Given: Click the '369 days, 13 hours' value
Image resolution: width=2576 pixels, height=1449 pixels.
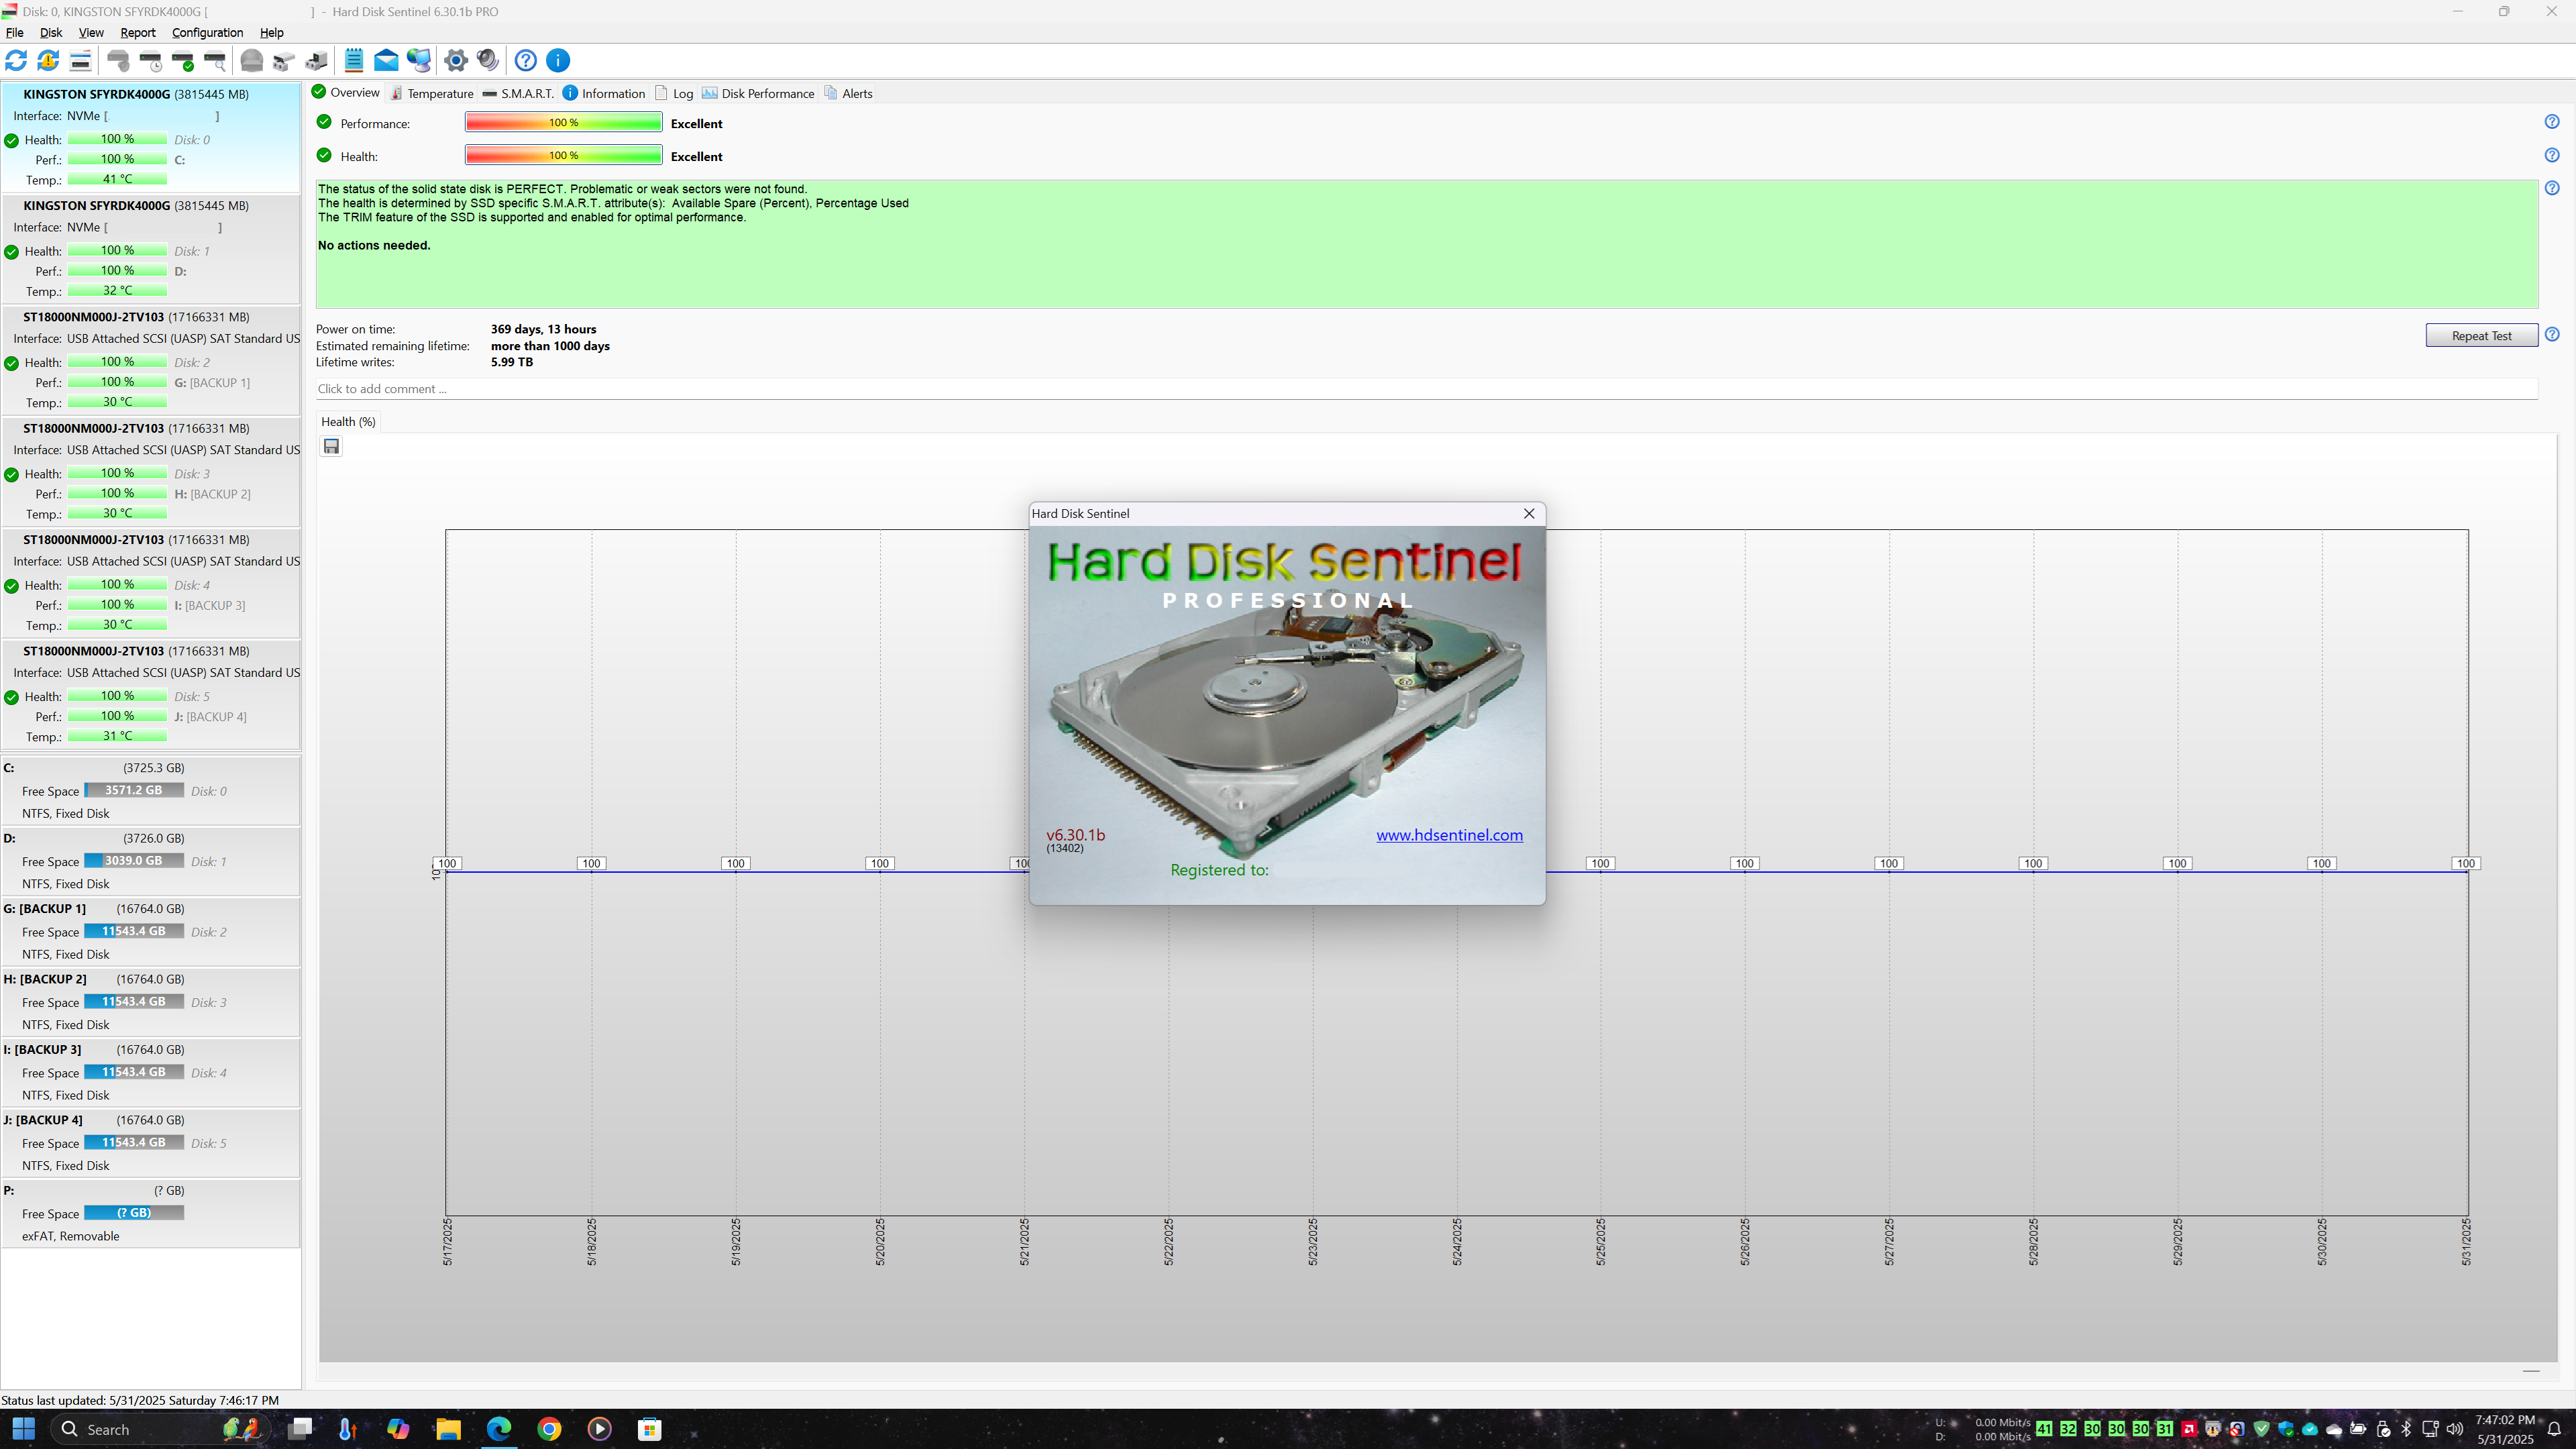Looking at the screenshot, I should coord(543,329).
